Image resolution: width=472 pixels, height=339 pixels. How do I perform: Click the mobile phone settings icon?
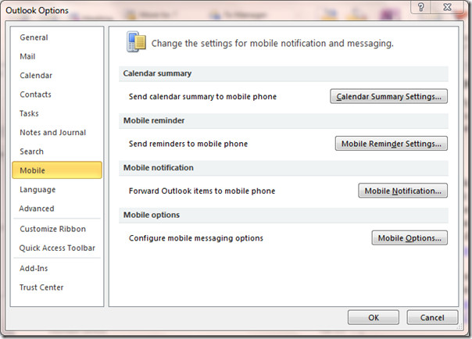136,42
